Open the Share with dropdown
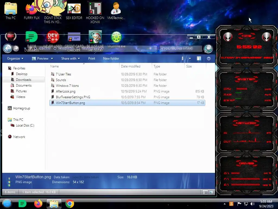The height and width of the screenshot is (209, 278). [x=71, y=59]
